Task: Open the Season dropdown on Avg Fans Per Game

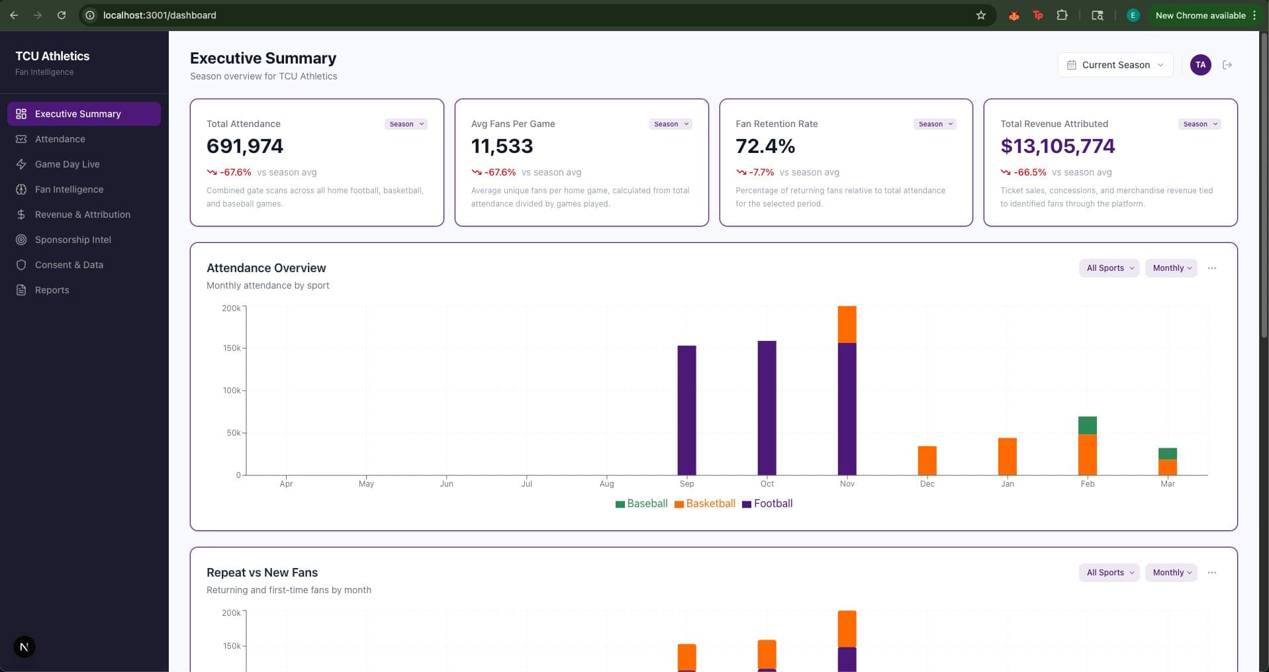Action: click(x=671, y=124)
